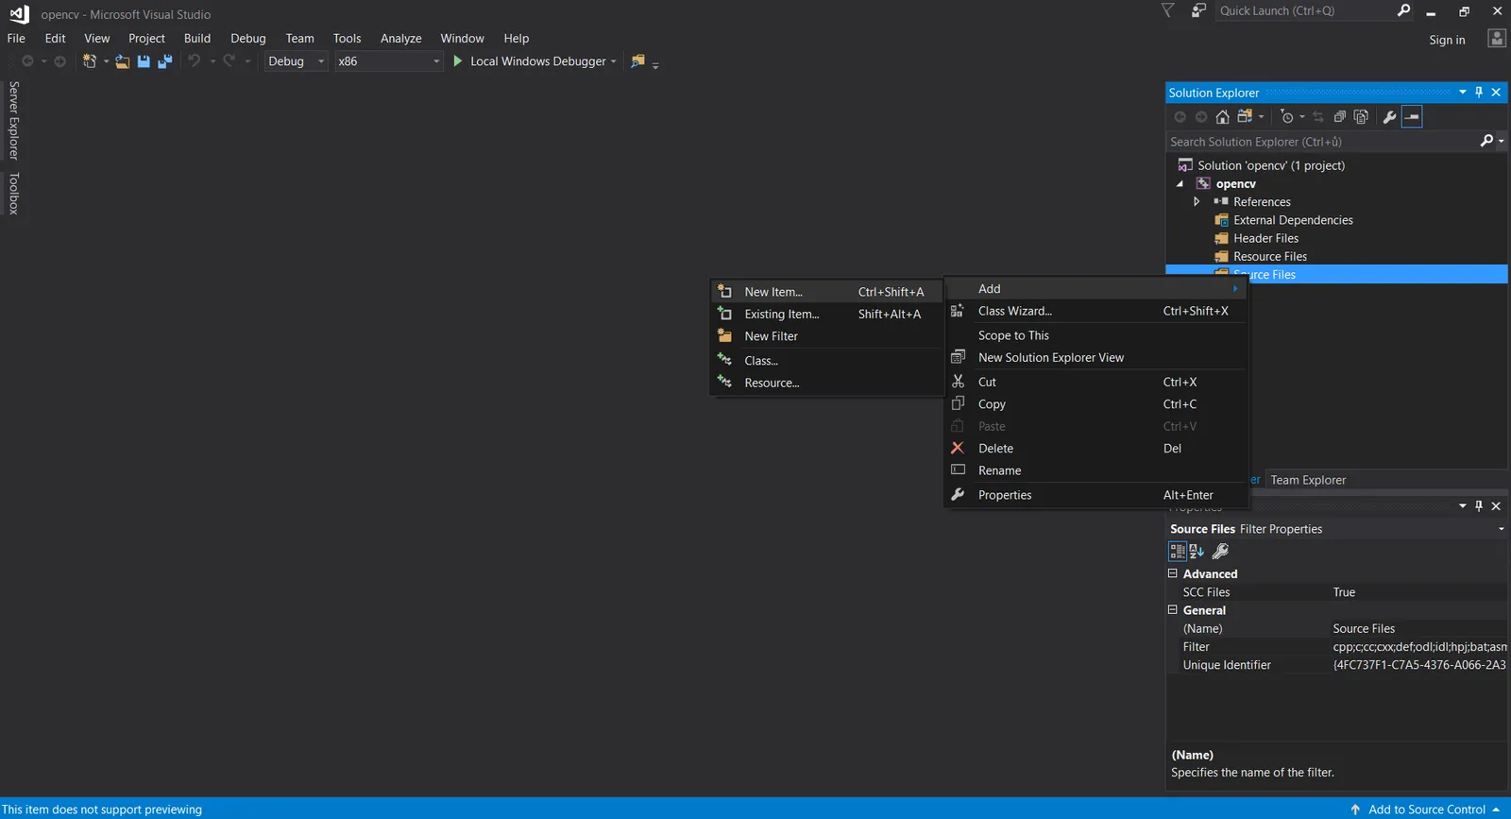Image resolution: width=1511 pixels, height=819 pixels.
Task: Select New Filter in the submenu
Action: point(826,336)
